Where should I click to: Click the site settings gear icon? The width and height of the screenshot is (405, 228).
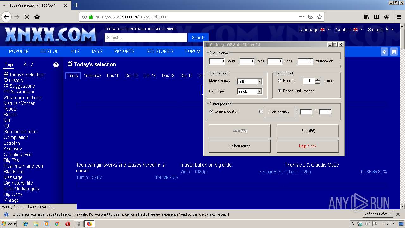click(384, 52)
